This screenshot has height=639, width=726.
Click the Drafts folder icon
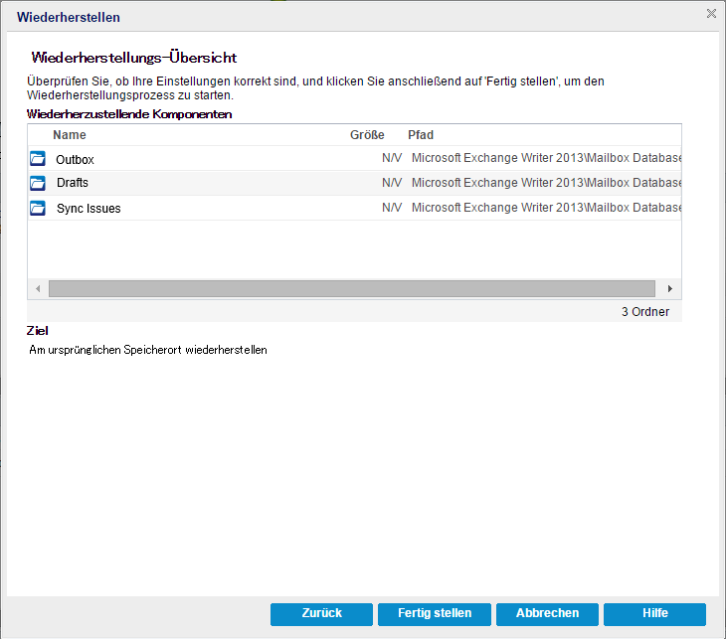click(x=38, y=183)
